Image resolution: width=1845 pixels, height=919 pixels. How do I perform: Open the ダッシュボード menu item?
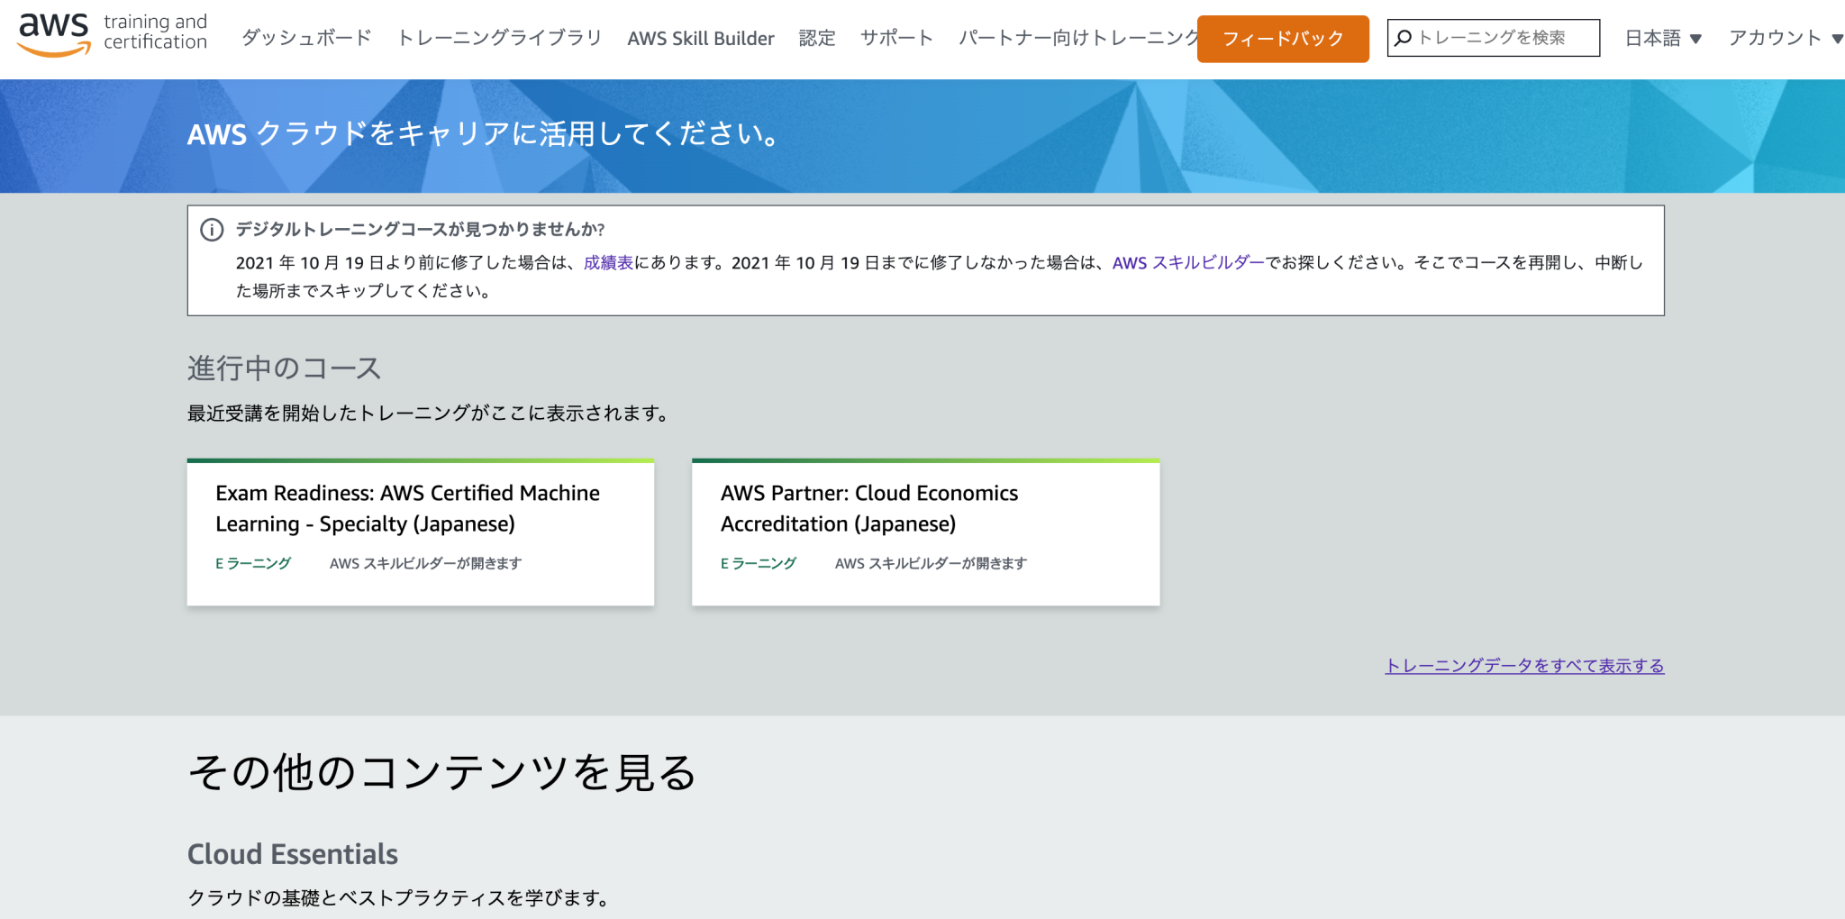click(306, 38)
